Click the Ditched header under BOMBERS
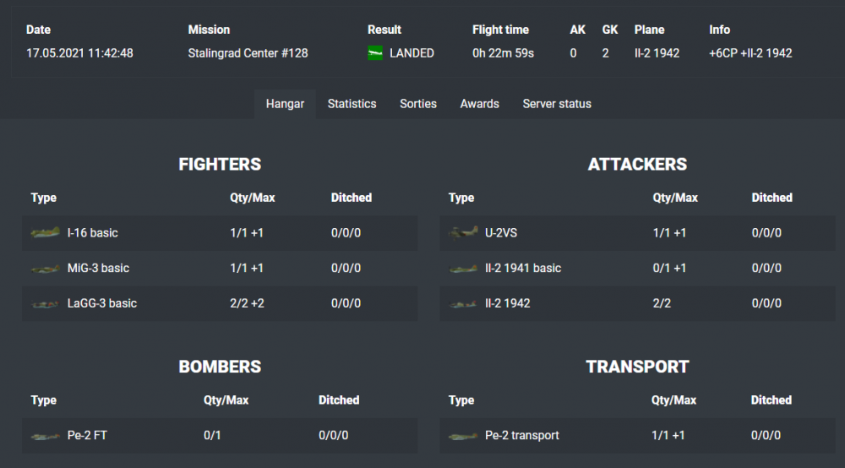The height and width of the screenshot is (468, 845). (339, 400)
